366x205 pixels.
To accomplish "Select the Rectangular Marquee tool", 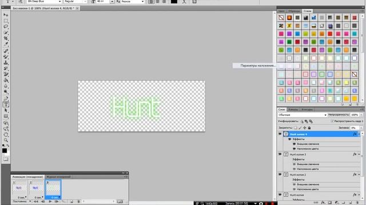I will [x=6, y=20].
